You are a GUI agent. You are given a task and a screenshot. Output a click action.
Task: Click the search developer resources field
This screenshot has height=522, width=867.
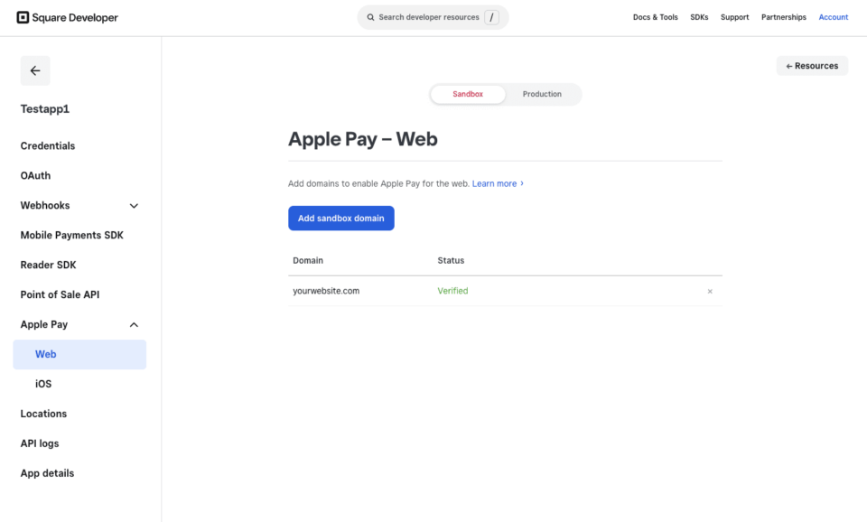tap(433, 18)
